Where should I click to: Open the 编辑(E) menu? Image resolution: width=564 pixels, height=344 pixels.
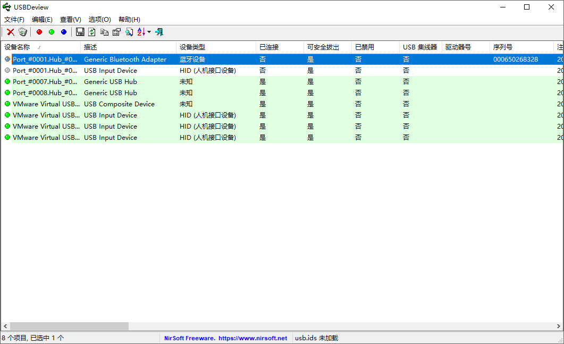(42, 20)
